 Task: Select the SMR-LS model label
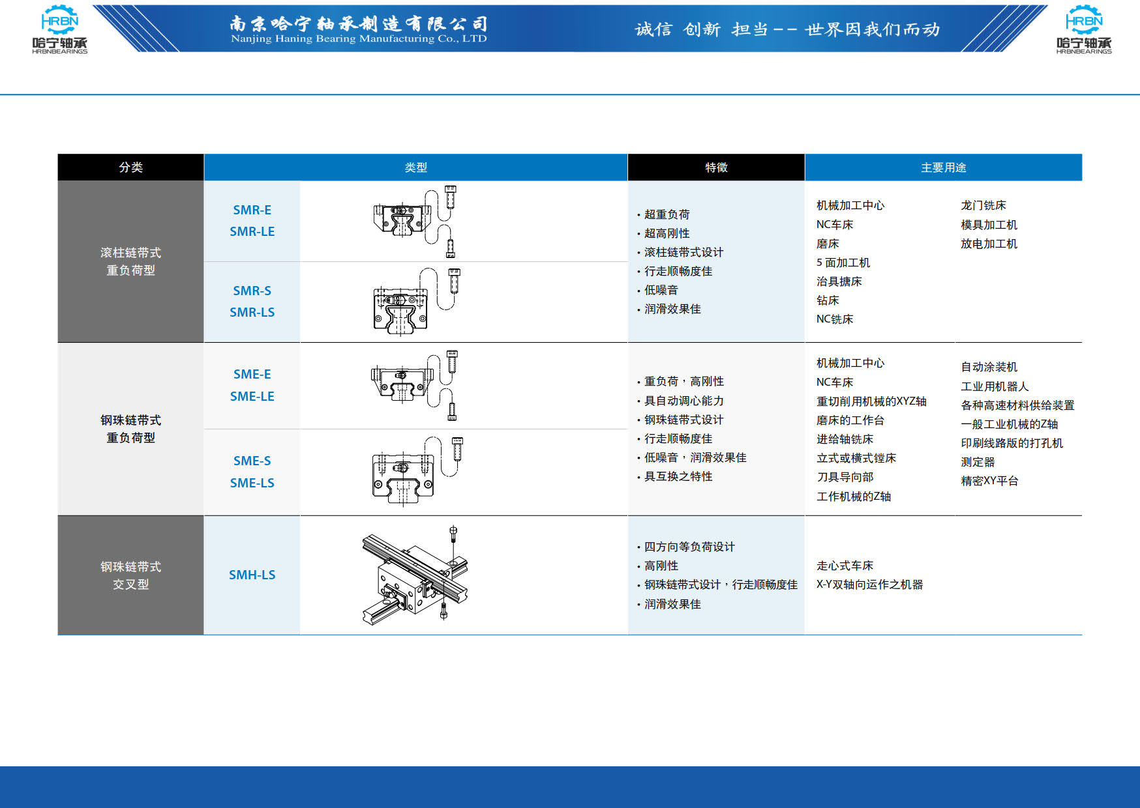point(252,312)
